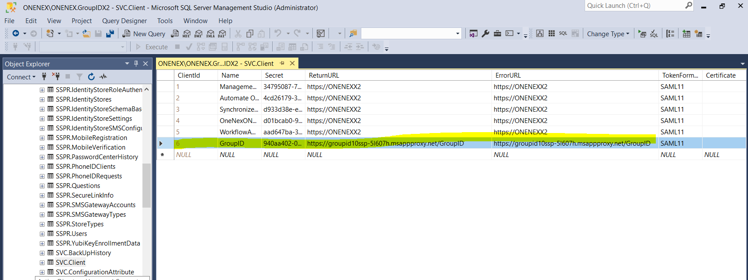This screenshot has width=748, height=280.
Task: Select the SSPR.StoreTypes table
Action: [x=80, y=224]
